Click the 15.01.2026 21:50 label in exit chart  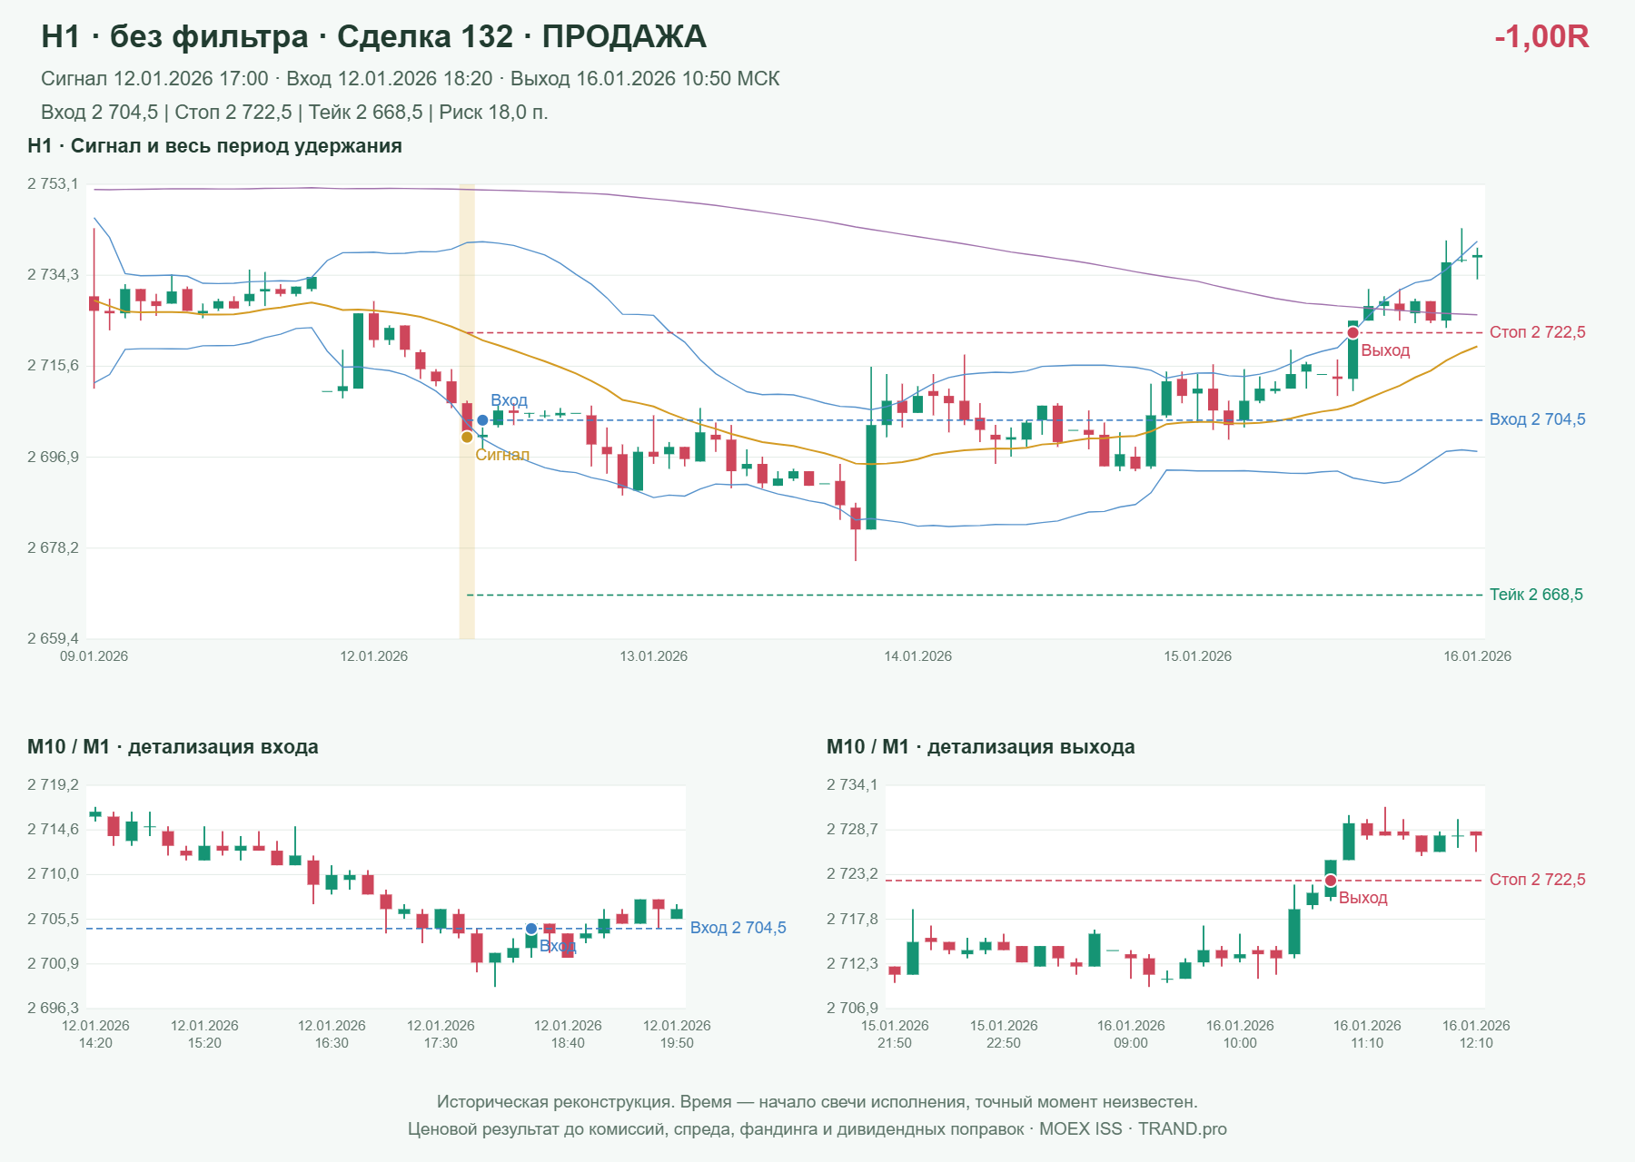coord(895,1034)
